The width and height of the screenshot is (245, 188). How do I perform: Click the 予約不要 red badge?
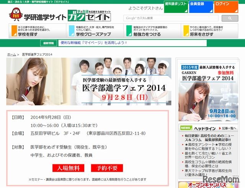pyautogui.click(x=107, y=168)
